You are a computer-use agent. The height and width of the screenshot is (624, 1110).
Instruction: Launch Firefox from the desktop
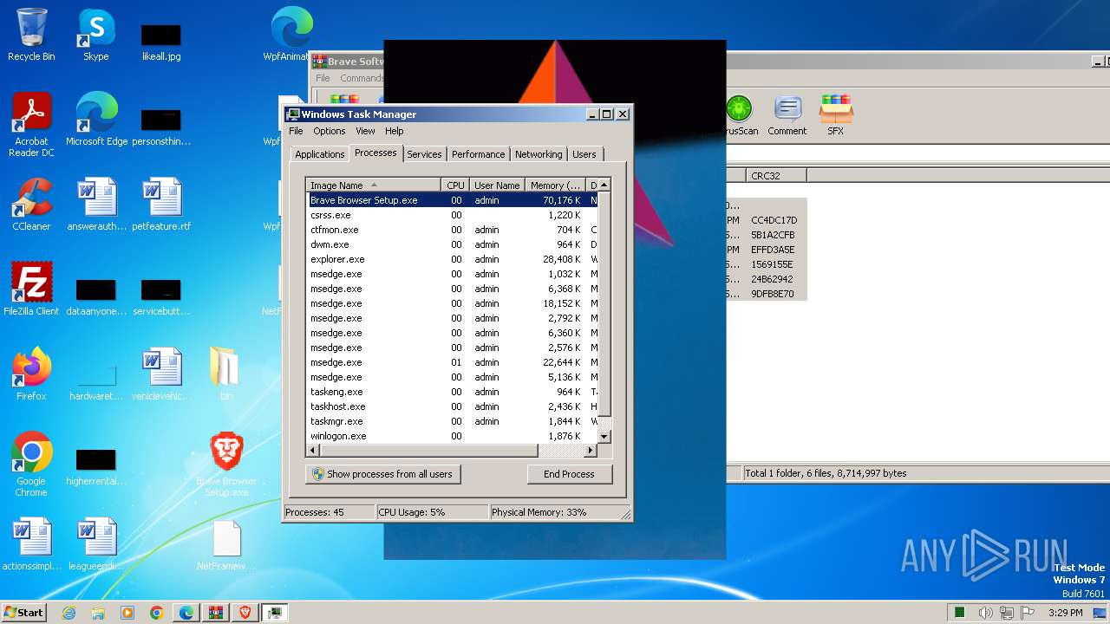(31, 374)
